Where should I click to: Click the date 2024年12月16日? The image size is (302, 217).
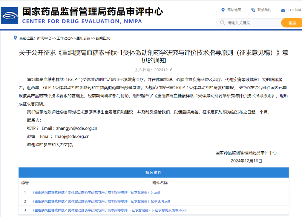(x=246, y=161)
